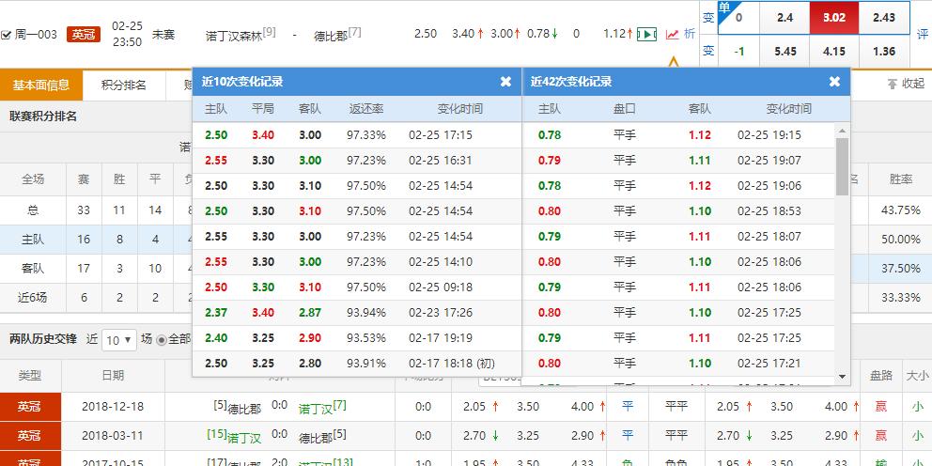Select the 1.36 handicap away odds
932x466 pixels.
[884, 52]
